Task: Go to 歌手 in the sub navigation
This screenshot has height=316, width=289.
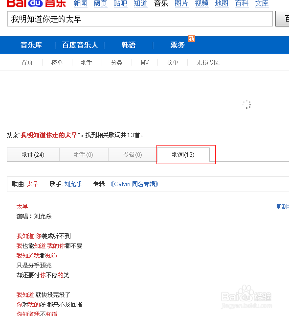Action: (87, 63)
